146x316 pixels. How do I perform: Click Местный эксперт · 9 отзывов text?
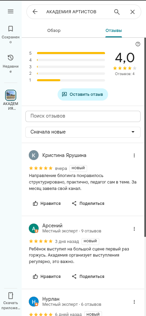(72, 231)
